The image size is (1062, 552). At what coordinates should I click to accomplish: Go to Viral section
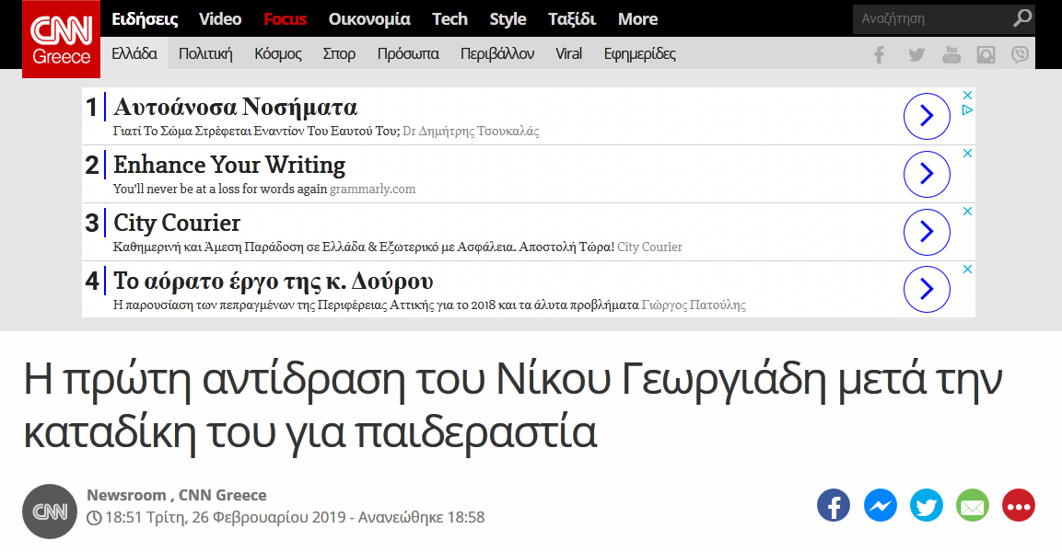[569, 53]
